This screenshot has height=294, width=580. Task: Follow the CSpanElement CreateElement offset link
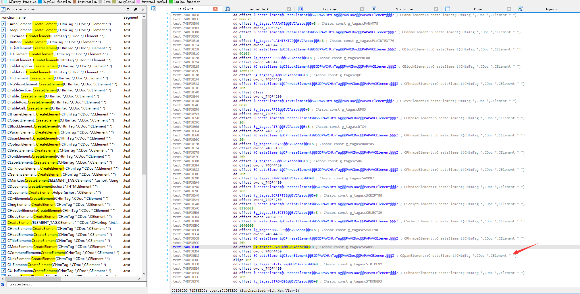324,256
